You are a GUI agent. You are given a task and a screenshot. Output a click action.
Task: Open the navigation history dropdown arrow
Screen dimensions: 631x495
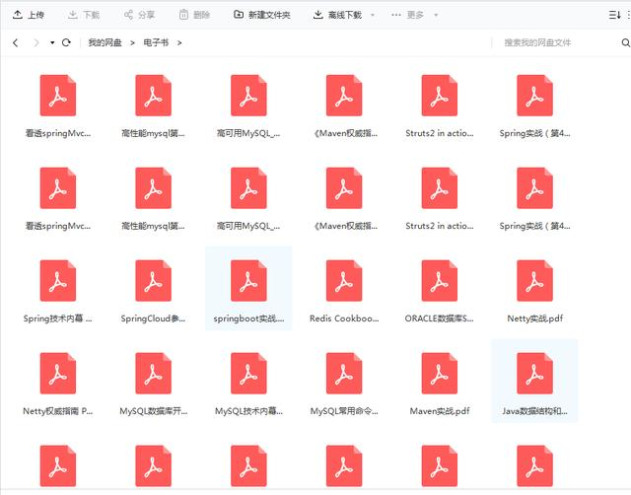pyautogui.click(x=52, y=42)
